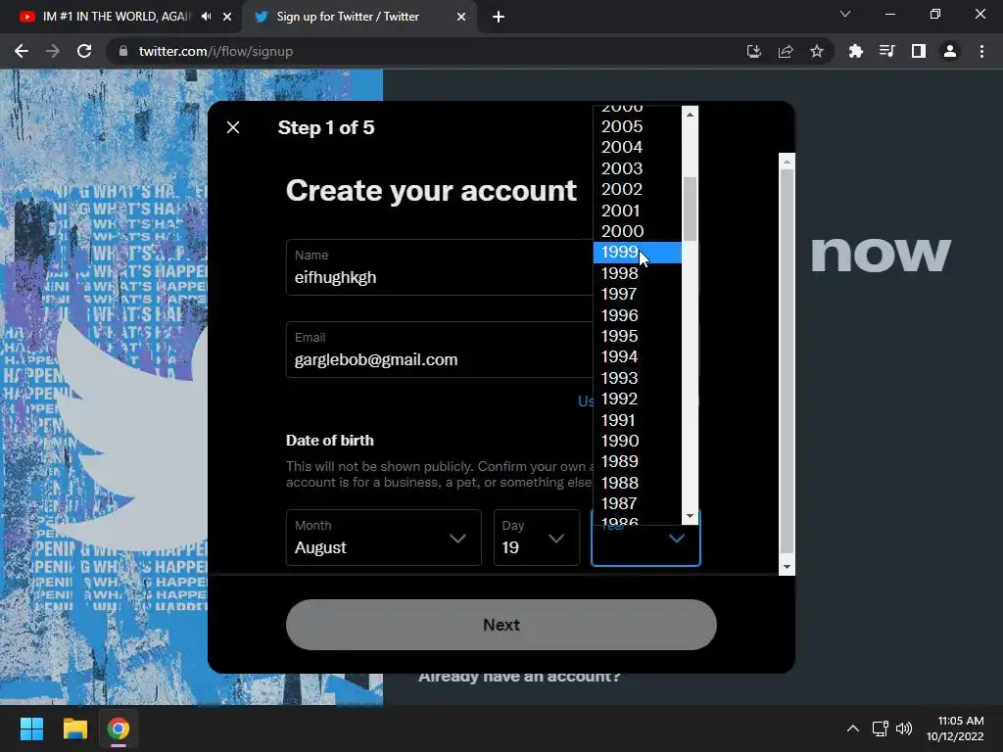Open File Explorer from the taskbar

coord(74,728)
